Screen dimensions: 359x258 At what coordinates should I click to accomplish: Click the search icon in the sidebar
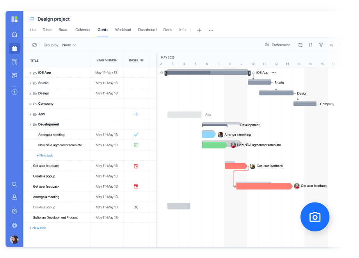tap(14, 184)
